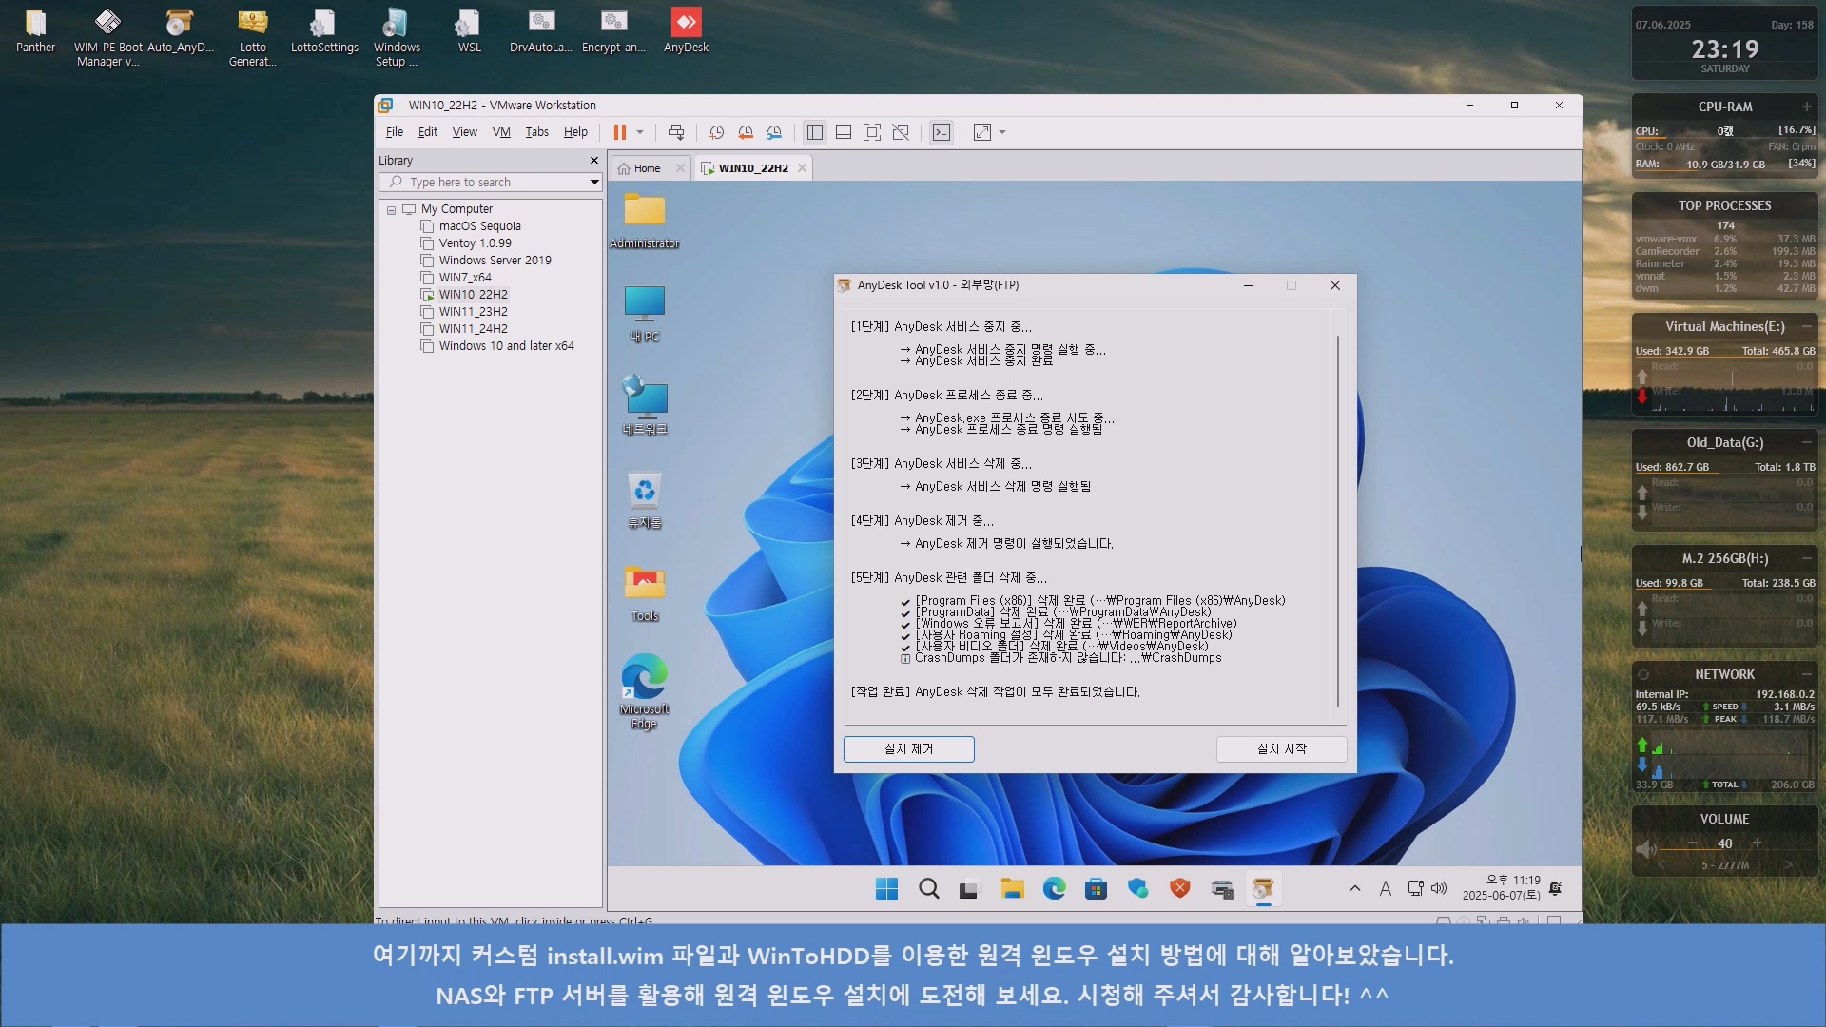Click the stretch guest display icon
Image resolution: width=1826 pixels, height=1027 pixels.
(982, 132)
